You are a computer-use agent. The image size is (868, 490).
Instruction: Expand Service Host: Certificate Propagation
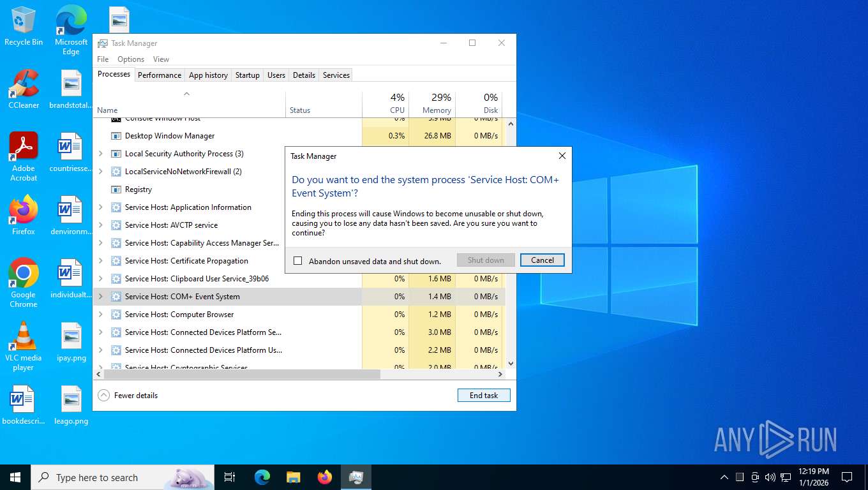(101, 261)
